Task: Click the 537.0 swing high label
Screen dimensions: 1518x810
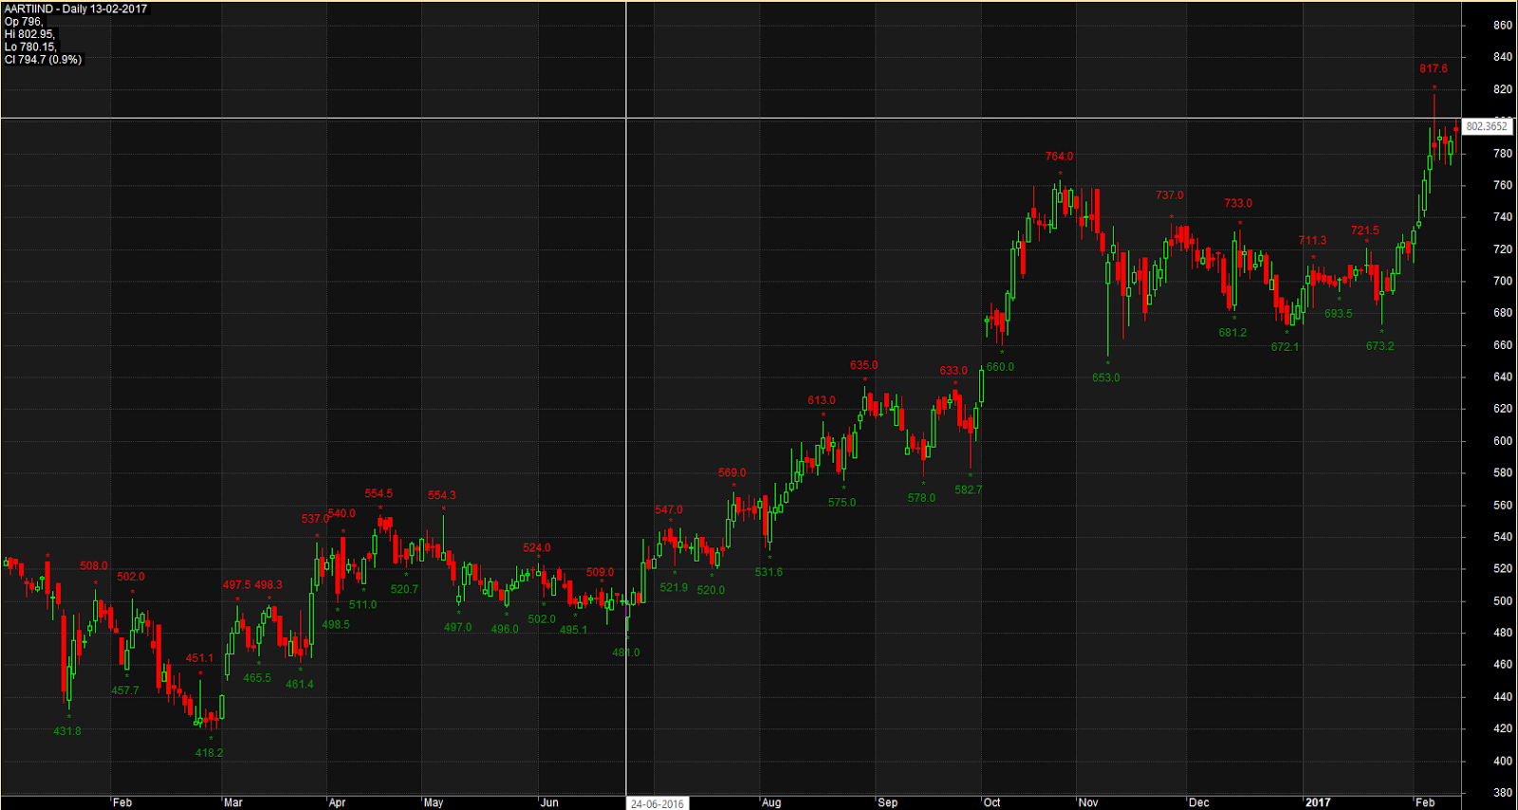Action: click(x=314, y=519)
